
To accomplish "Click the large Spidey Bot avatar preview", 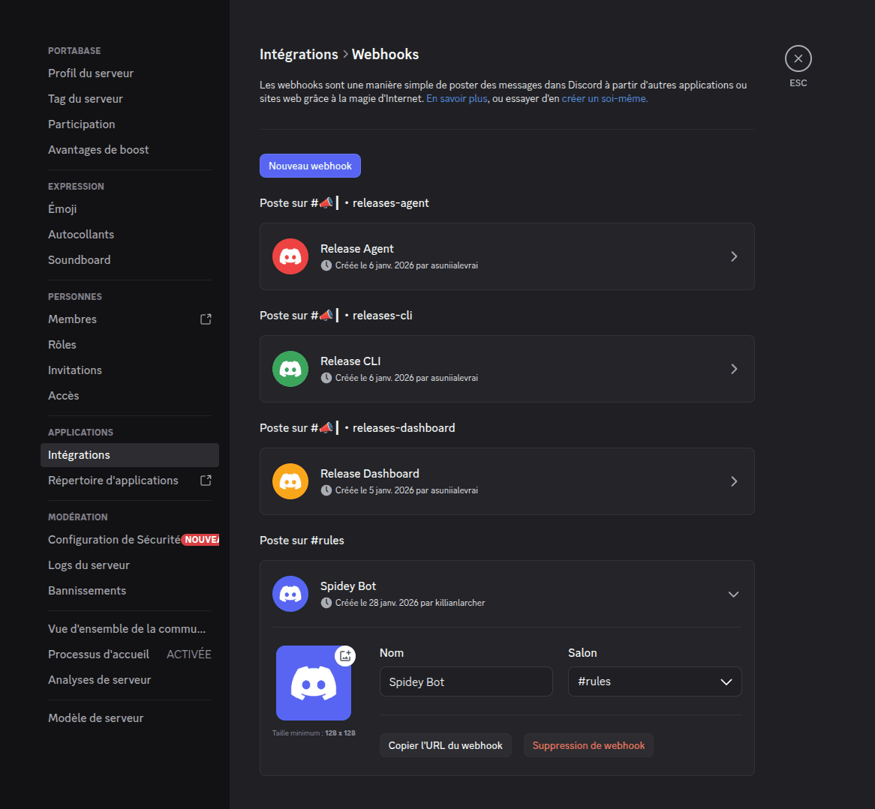I will click(x=315, y=683).
